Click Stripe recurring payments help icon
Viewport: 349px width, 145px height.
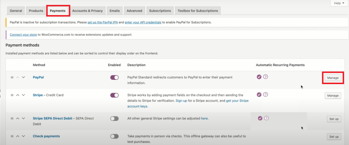click(266, 95)
